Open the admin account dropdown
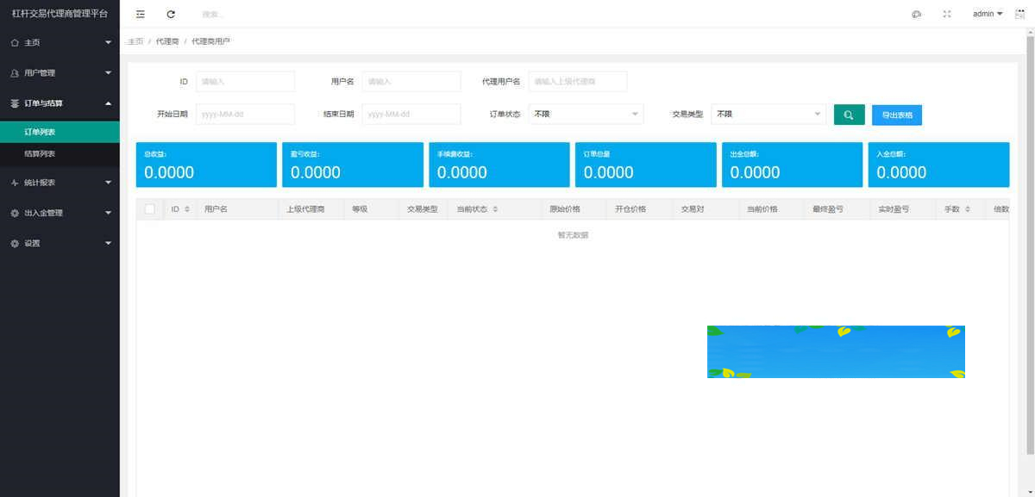 tap(987, 14)
